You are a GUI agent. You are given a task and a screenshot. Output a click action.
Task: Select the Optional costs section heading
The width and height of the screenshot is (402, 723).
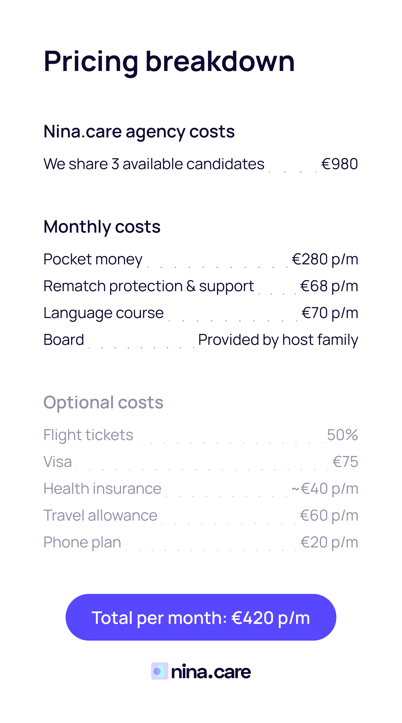coord(103,402)
